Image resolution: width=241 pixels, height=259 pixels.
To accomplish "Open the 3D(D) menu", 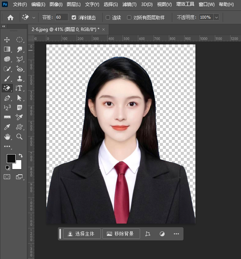I will (x=147, y=4).
